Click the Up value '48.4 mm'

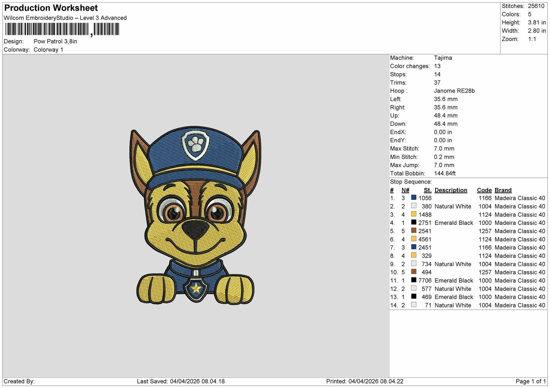[x=446, y=116]
